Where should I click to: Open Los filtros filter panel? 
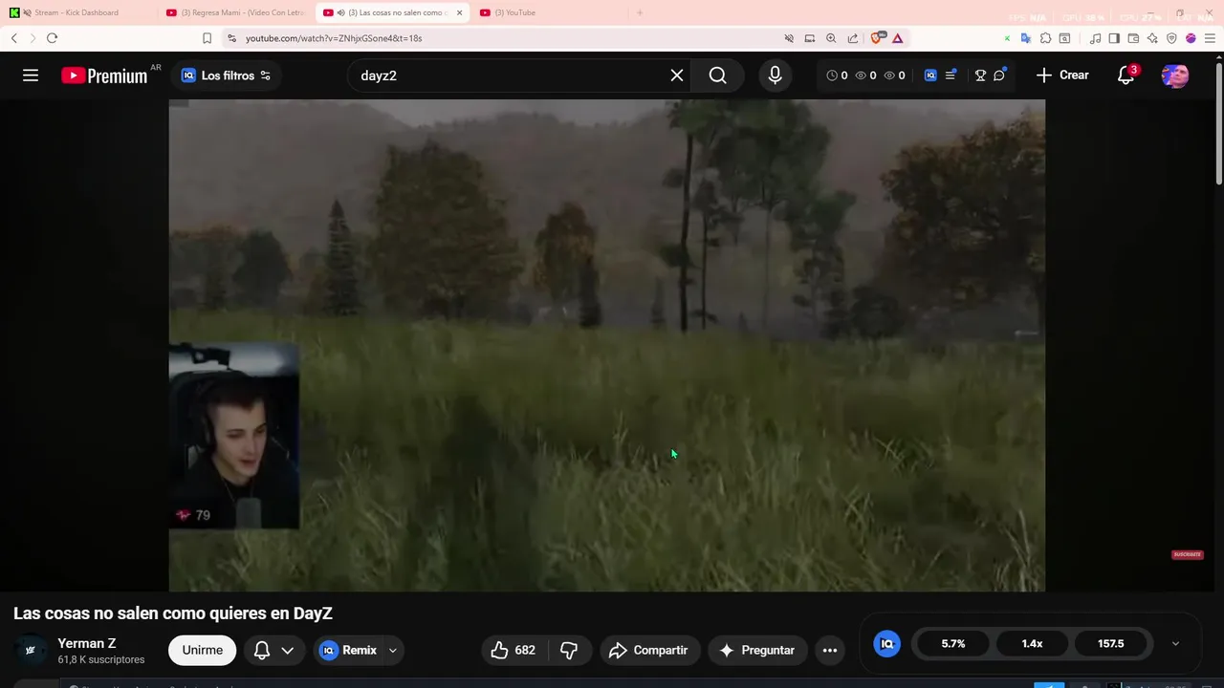(x=227, y=75)
